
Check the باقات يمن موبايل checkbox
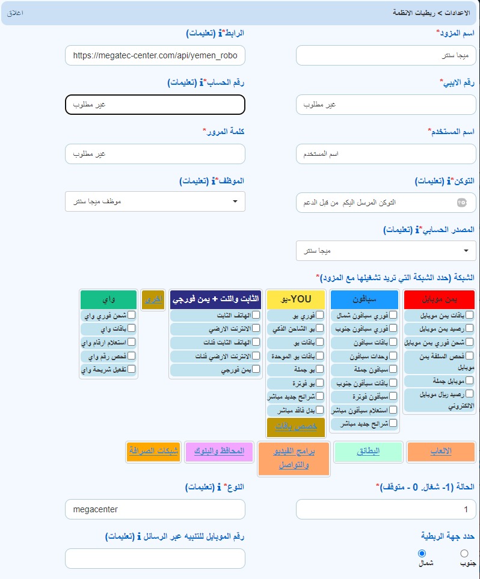click(x=469, y=315)
